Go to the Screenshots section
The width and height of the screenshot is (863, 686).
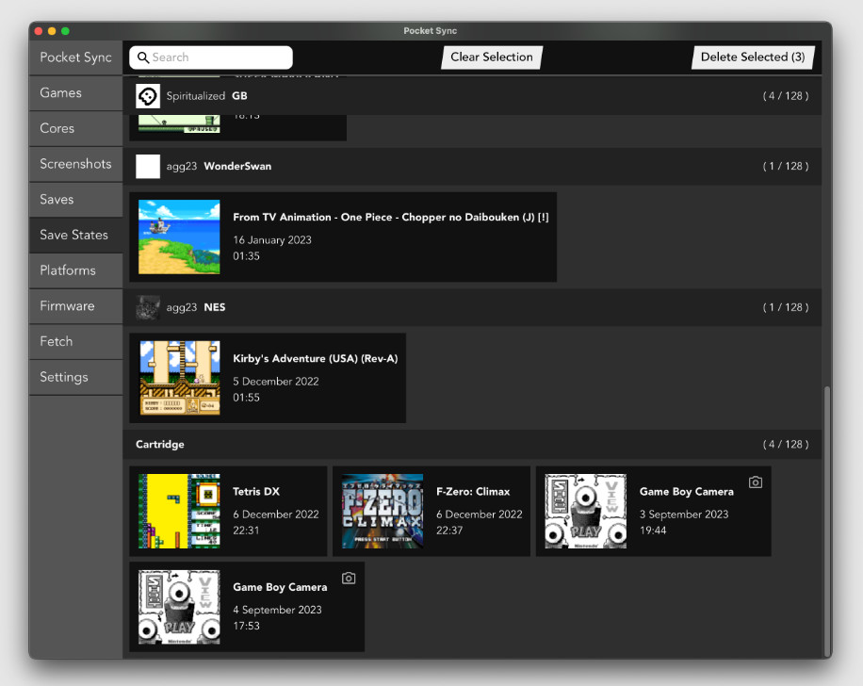click(76, 164)
